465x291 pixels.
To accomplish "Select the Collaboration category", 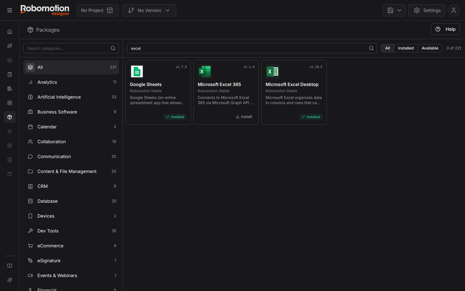I will pos(71,142).
